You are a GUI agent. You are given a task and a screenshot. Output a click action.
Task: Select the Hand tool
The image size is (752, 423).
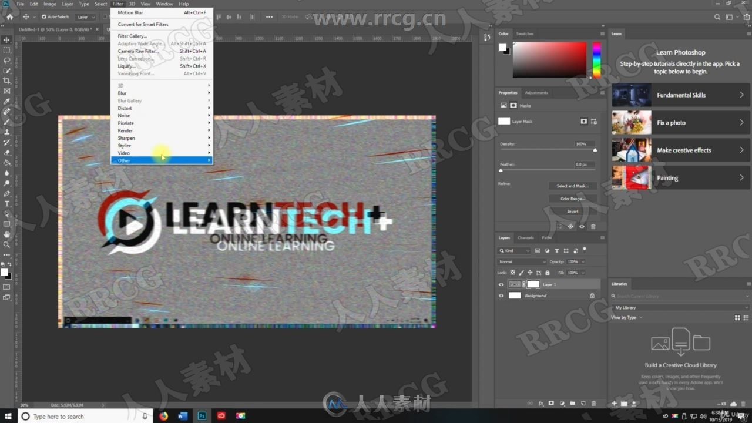coord(7,234)
